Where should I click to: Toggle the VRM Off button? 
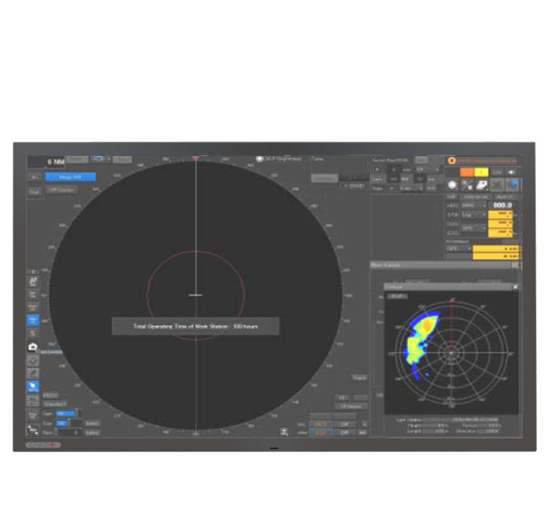point(344,432)
